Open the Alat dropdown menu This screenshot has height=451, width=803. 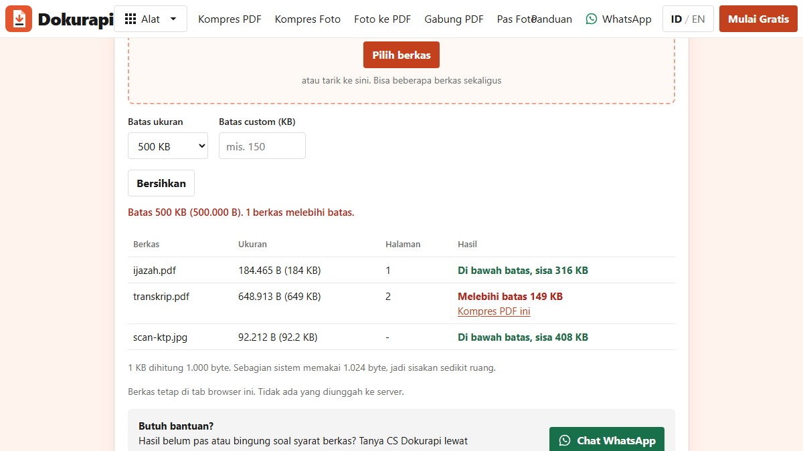151,19
